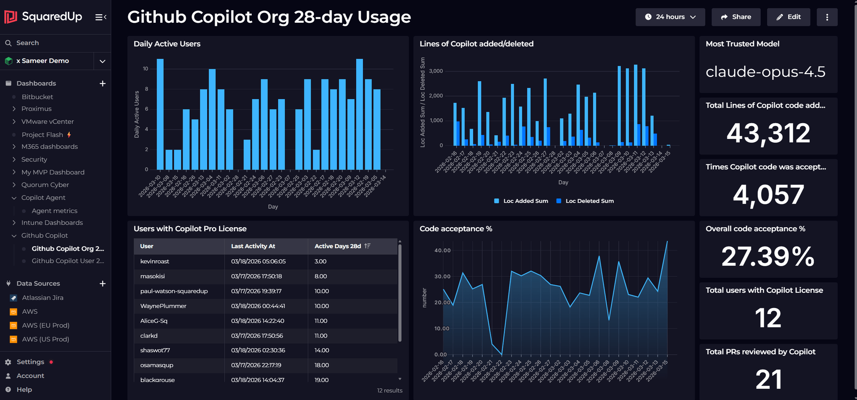The height and width of the screenshot is (400, 857).
Task: Click the AWS (US Prod) icon
Action: (x=13, y=339)
